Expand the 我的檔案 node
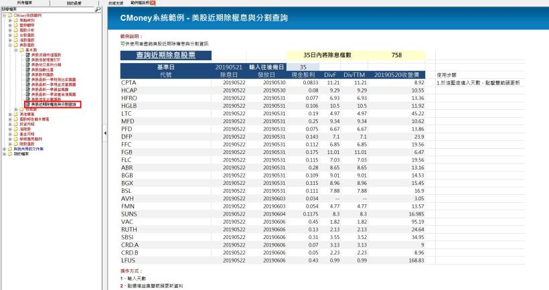Screen dimensions: 549x290 point(4,154)
